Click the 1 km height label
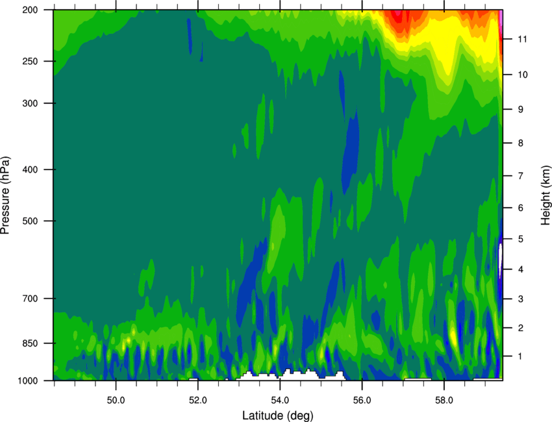The image size is (552, 422). point(521,356)
